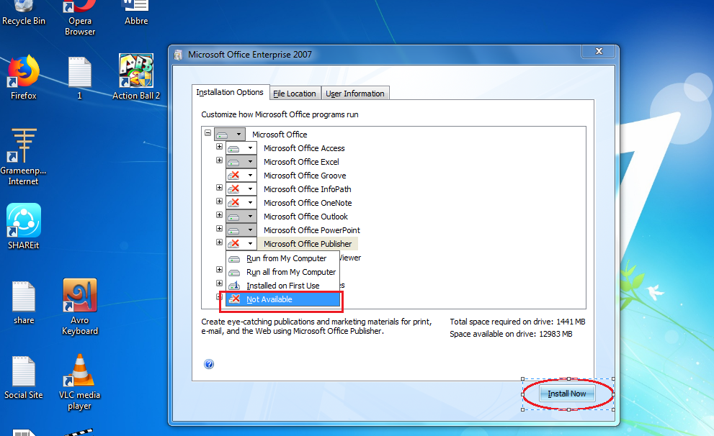Choose Run from My Computer option
This screenshot has height=436, width=714.
(x=282, y=258)
